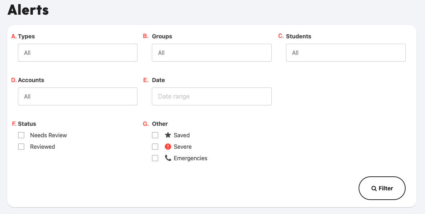
Task: Click the Other section label
Action: [x=160, y=124]
